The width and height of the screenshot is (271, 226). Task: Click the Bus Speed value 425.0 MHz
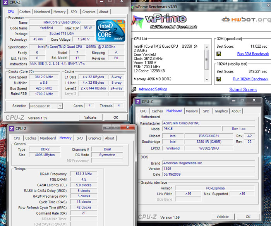pyautogui.click(x=44, y=88)
